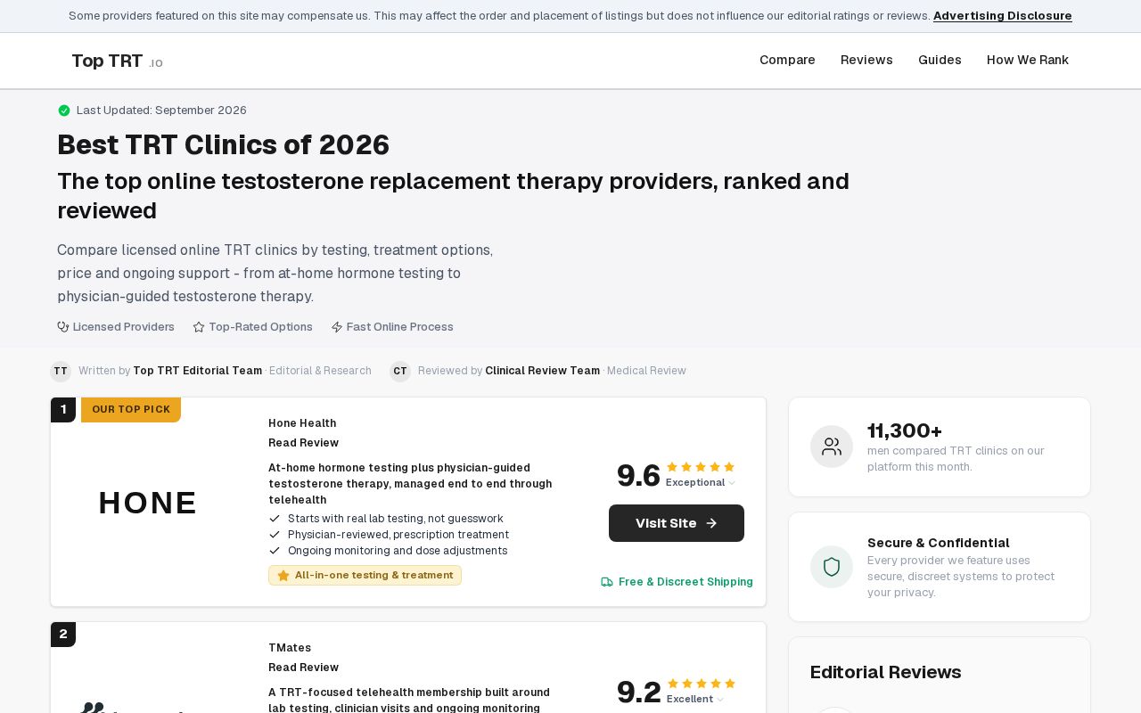
Task: Click the 'Editorial & Research' byline text
Action: click(x=320, y=371)
